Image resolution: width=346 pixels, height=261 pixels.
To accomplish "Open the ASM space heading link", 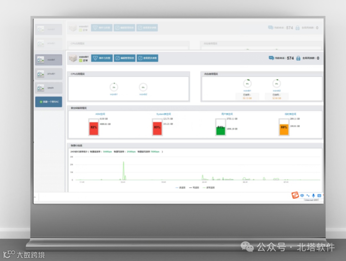I will pyautogui.click(x=100, y=114).
